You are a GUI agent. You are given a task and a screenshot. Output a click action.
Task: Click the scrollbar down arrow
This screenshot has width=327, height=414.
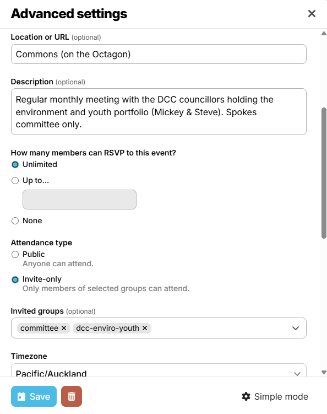324,372
